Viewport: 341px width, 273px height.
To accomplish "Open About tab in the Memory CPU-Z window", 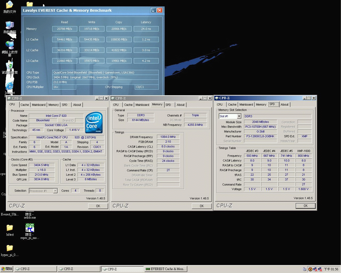I will point(181,105).
